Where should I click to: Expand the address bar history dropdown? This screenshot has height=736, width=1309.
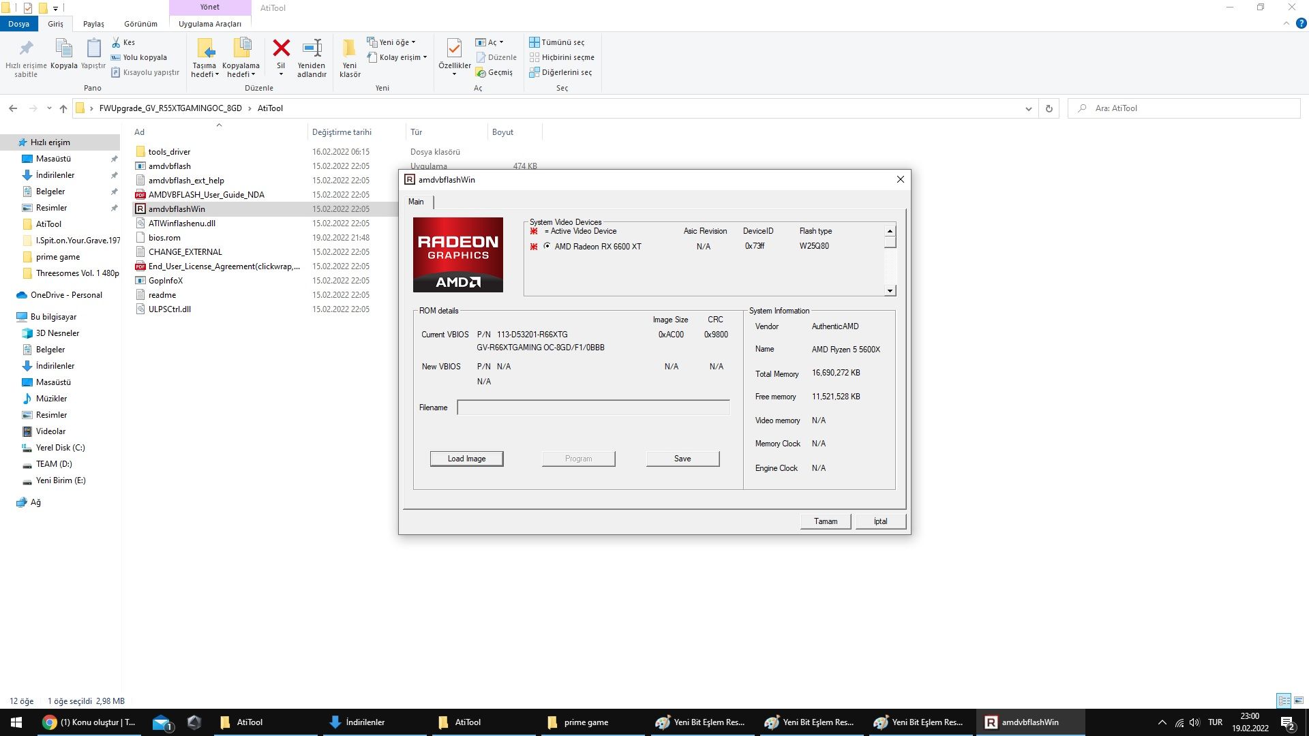click(x=1028, y=108)
